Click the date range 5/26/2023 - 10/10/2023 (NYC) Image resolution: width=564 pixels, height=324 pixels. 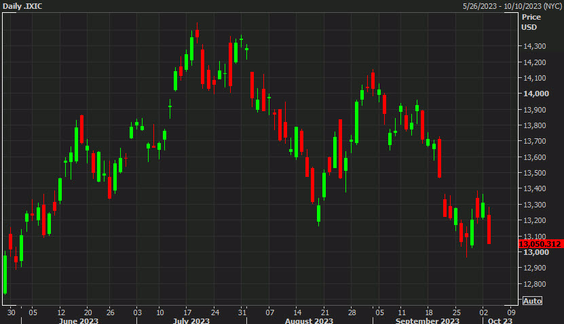[512, 6]
